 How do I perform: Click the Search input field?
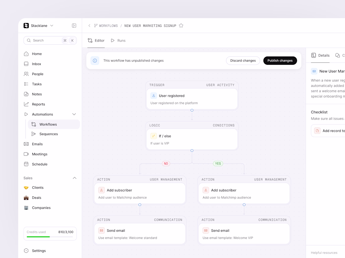pos(50,40)
